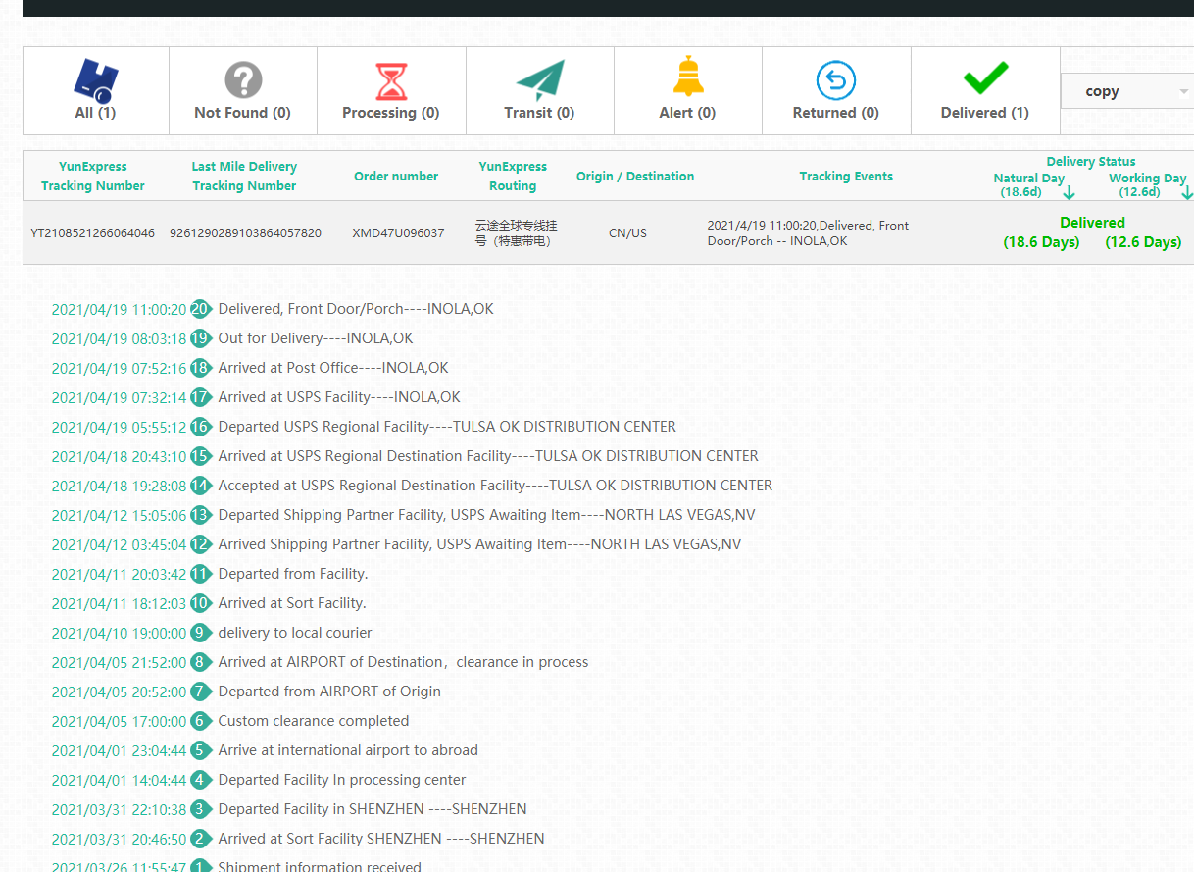Select the Processing hourglass icon
The image size is (1194, 872).
pos(391,80)
